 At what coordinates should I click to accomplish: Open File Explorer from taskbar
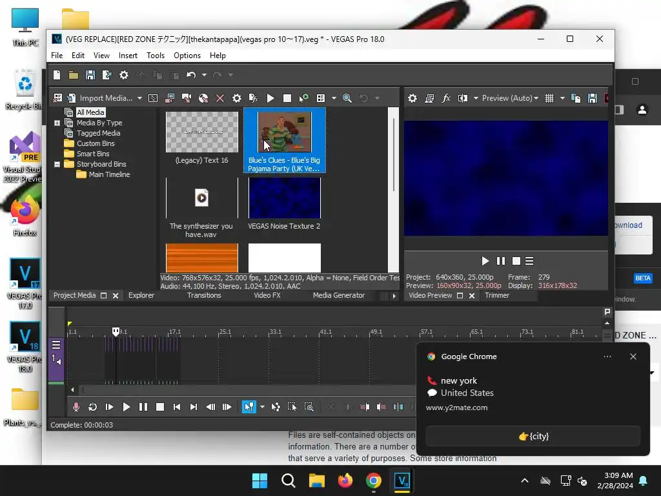(x=316, y=480)
